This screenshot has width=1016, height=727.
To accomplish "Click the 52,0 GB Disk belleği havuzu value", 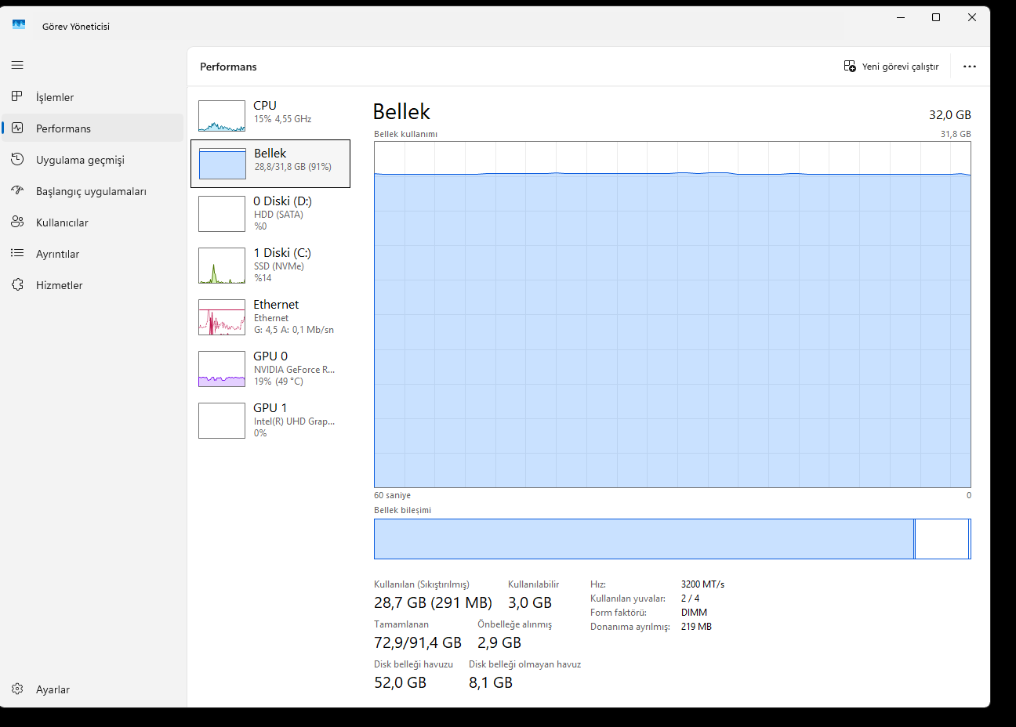I will pos(400,682).
